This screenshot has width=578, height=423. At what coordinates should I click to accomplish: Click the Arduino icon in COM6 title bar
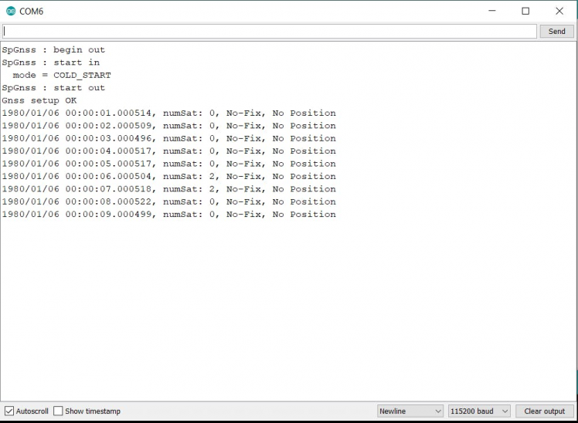coord(11,12)
